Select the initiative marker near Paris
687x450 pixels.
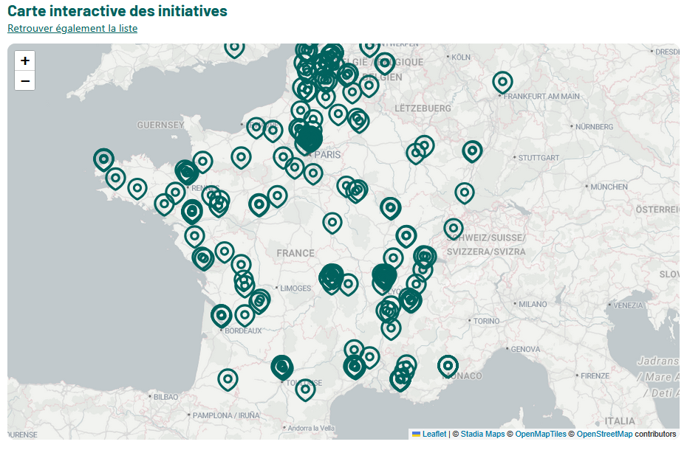coord(307,136)
